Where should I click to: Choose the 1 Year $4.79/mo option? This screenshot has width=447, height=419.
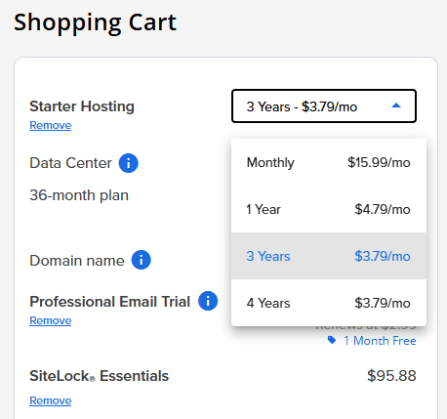click(329, 209)
